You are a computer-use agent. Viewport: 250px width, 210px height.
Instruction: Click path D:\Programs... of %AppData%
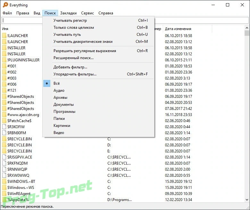pyautogui.click(x=120, y=200)
